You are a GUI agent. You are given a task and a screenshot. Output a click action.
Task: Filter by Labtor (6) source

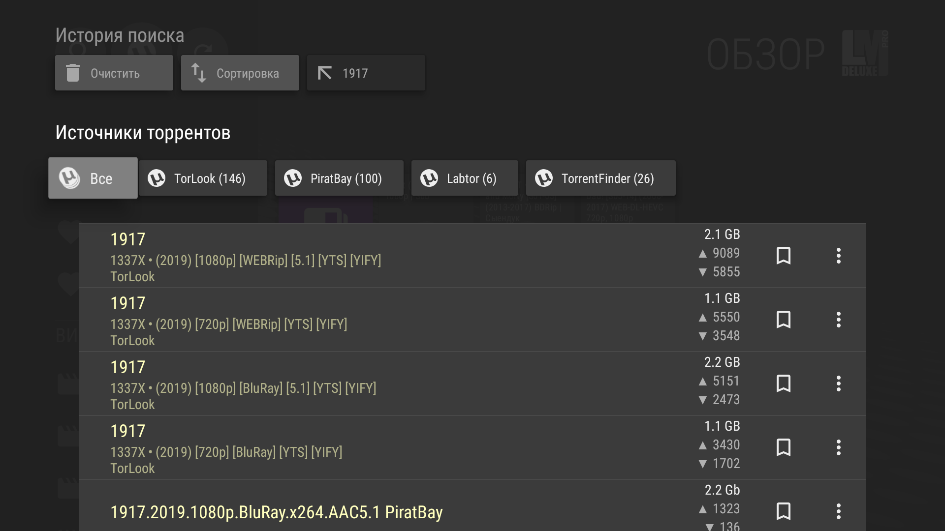(465, 178)
